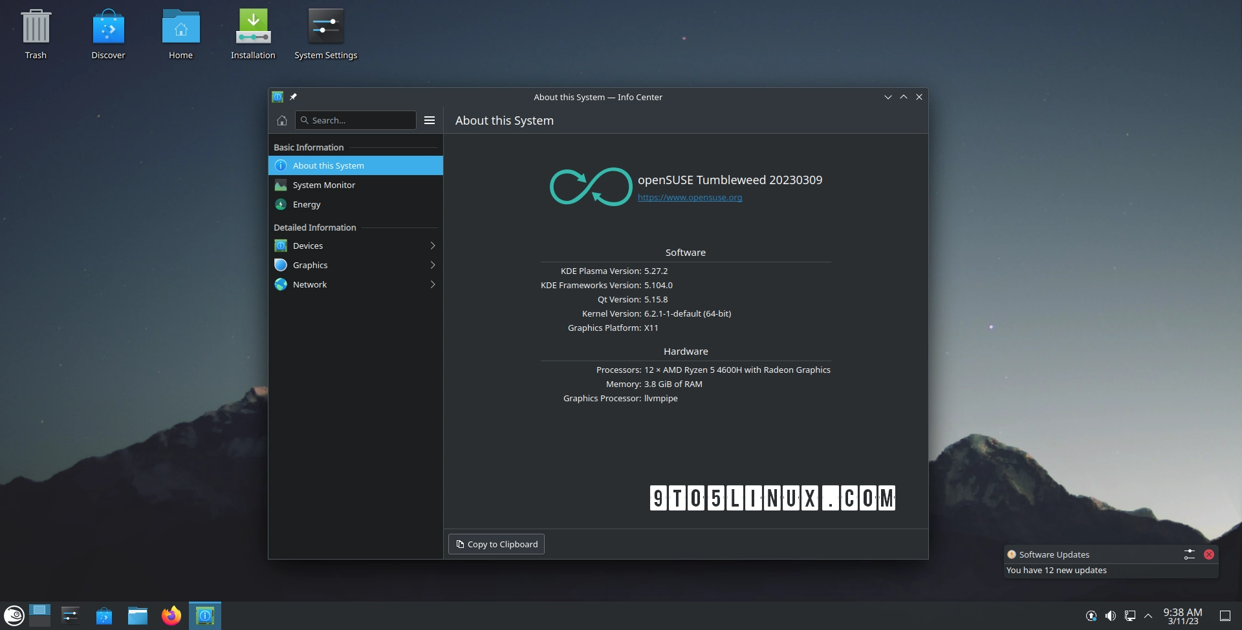Dismiss the Software Updates notification
1242x630 pixels.
pyautogui.click(x=1209, y=554)
